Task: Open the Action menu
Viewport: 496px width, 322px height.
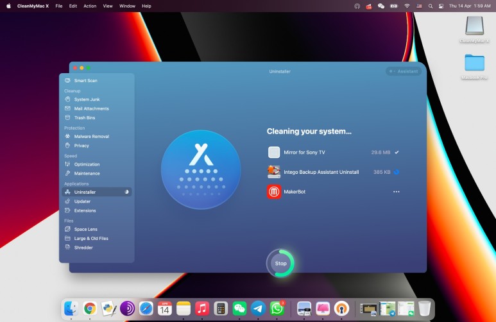Action: pos(90,6)
